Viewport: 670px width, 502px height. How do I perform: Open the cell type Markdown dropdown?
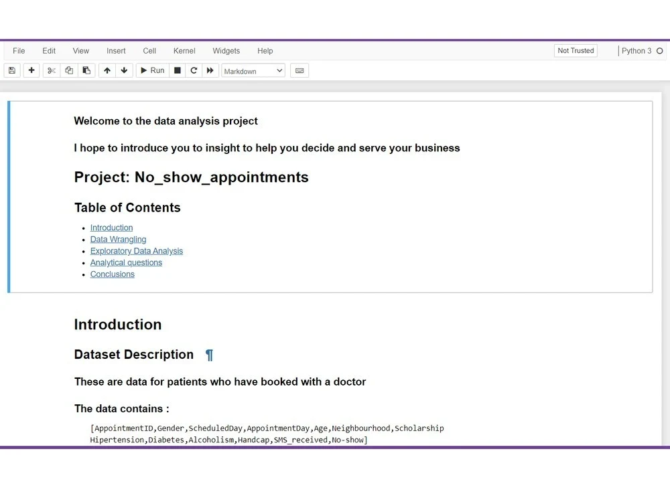point(253,71)
